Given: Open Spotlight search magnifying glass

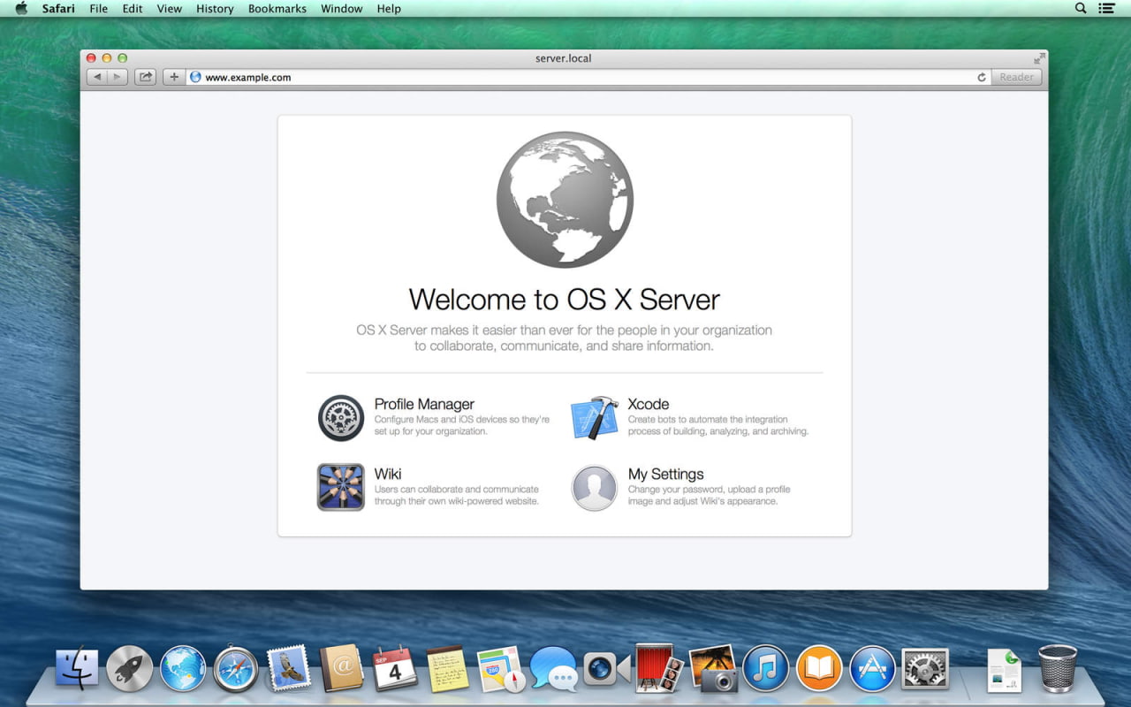Looking at the screenshot, I should pyautogui.click(x=1080, y=9).
